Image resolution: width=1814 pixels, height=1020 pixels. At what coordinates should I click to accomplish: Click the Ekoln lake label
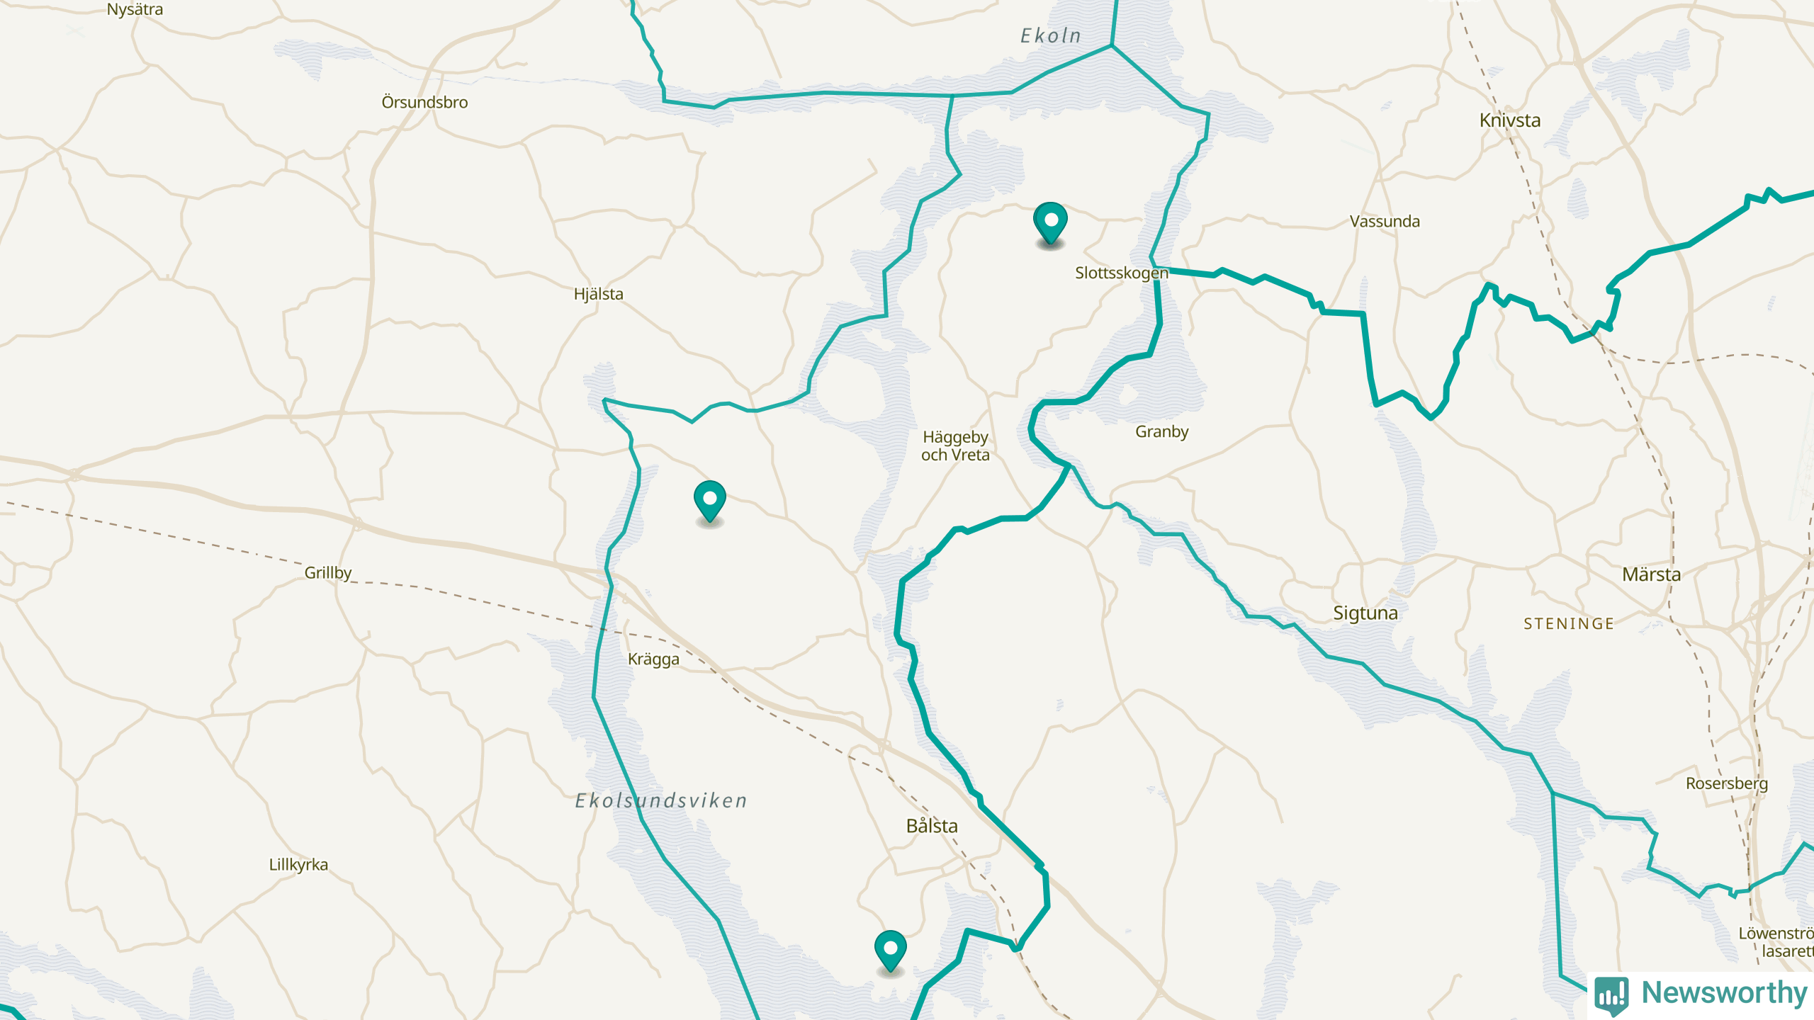click(1051, 36)
